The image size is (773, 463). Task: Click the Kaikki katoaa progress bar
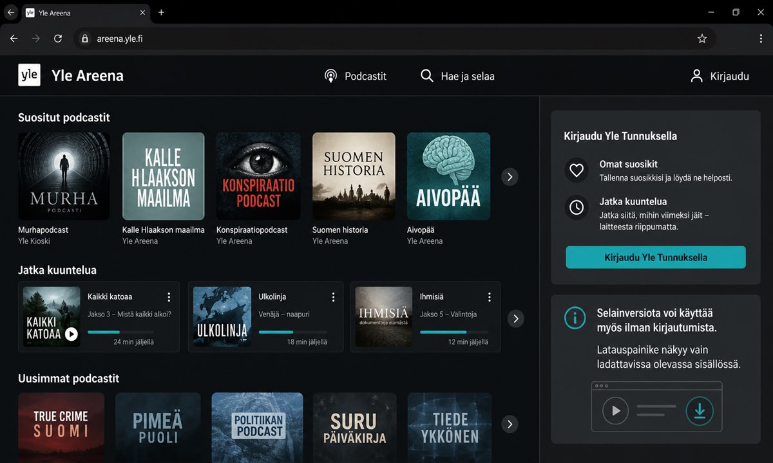point(121,332)
